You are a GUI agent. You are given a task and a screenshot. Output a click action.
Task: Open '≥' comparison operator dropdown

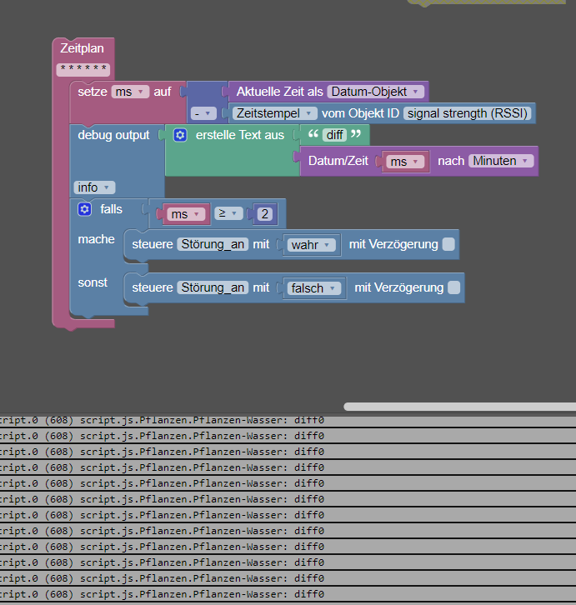tap(228, 213)
